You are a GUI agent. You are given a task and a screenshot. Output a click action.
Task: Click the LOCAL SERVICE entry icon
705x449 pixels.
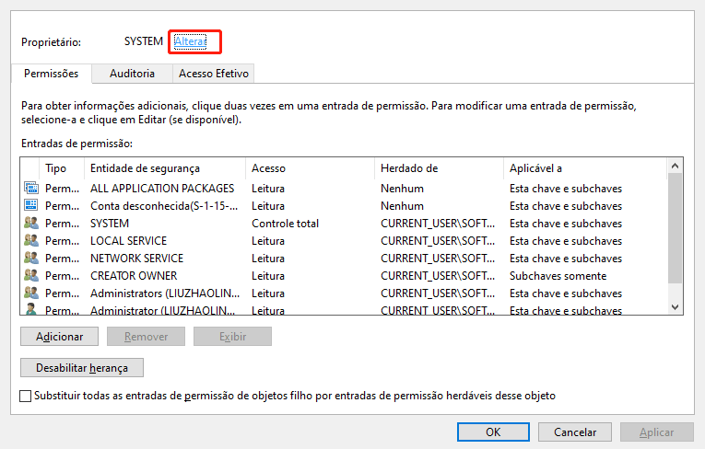tap(31, 241)
